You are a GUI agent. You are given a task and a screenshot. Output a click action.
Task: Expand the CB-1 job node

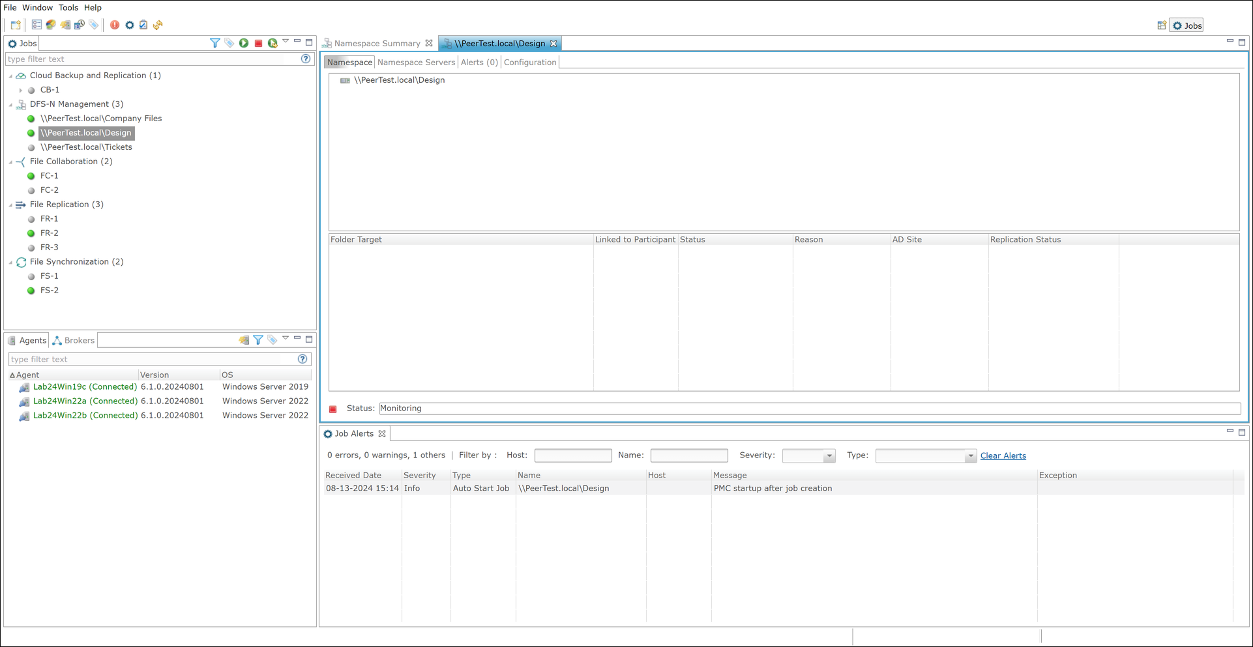click(x=20, y=90)
